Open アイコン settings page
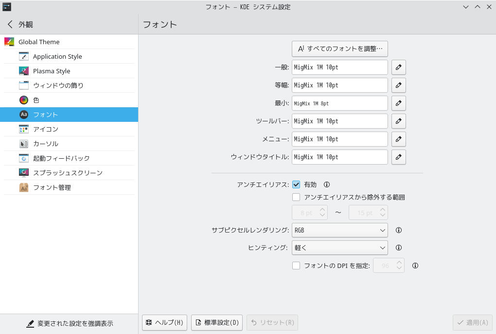Viewport: 496px width, 334px height. click(x=69, y=129)
